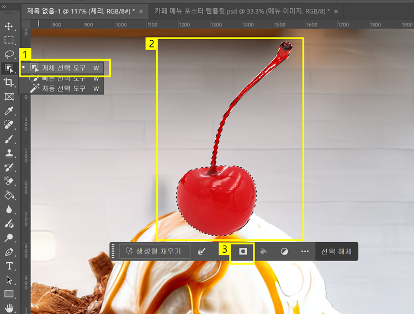414x314 pixels.
Task: Choose the Path Selection tool
Action: coord(9,280)
